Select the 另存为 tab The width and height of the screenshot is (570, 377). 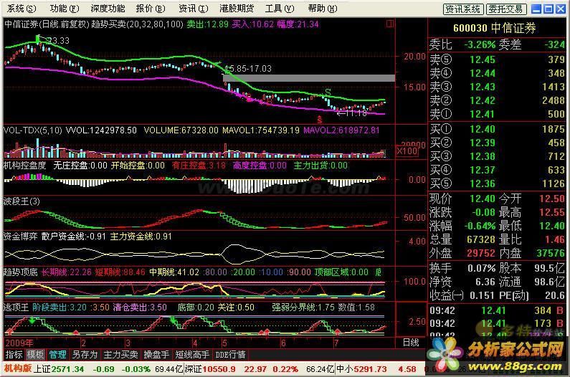[x=85, y=355]
